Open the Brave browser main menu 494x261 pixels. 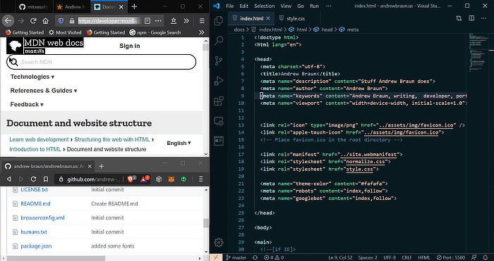point(200,179)
